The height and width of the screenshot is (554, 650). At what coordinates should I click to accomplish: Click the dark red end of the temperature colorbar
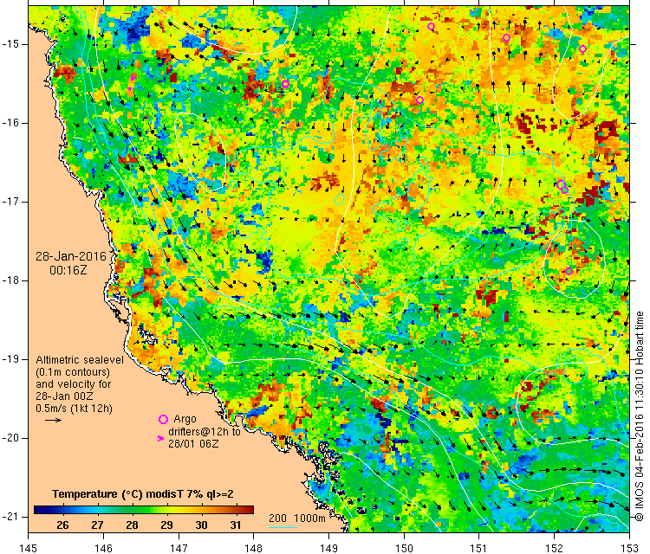(x=248, y=510)
